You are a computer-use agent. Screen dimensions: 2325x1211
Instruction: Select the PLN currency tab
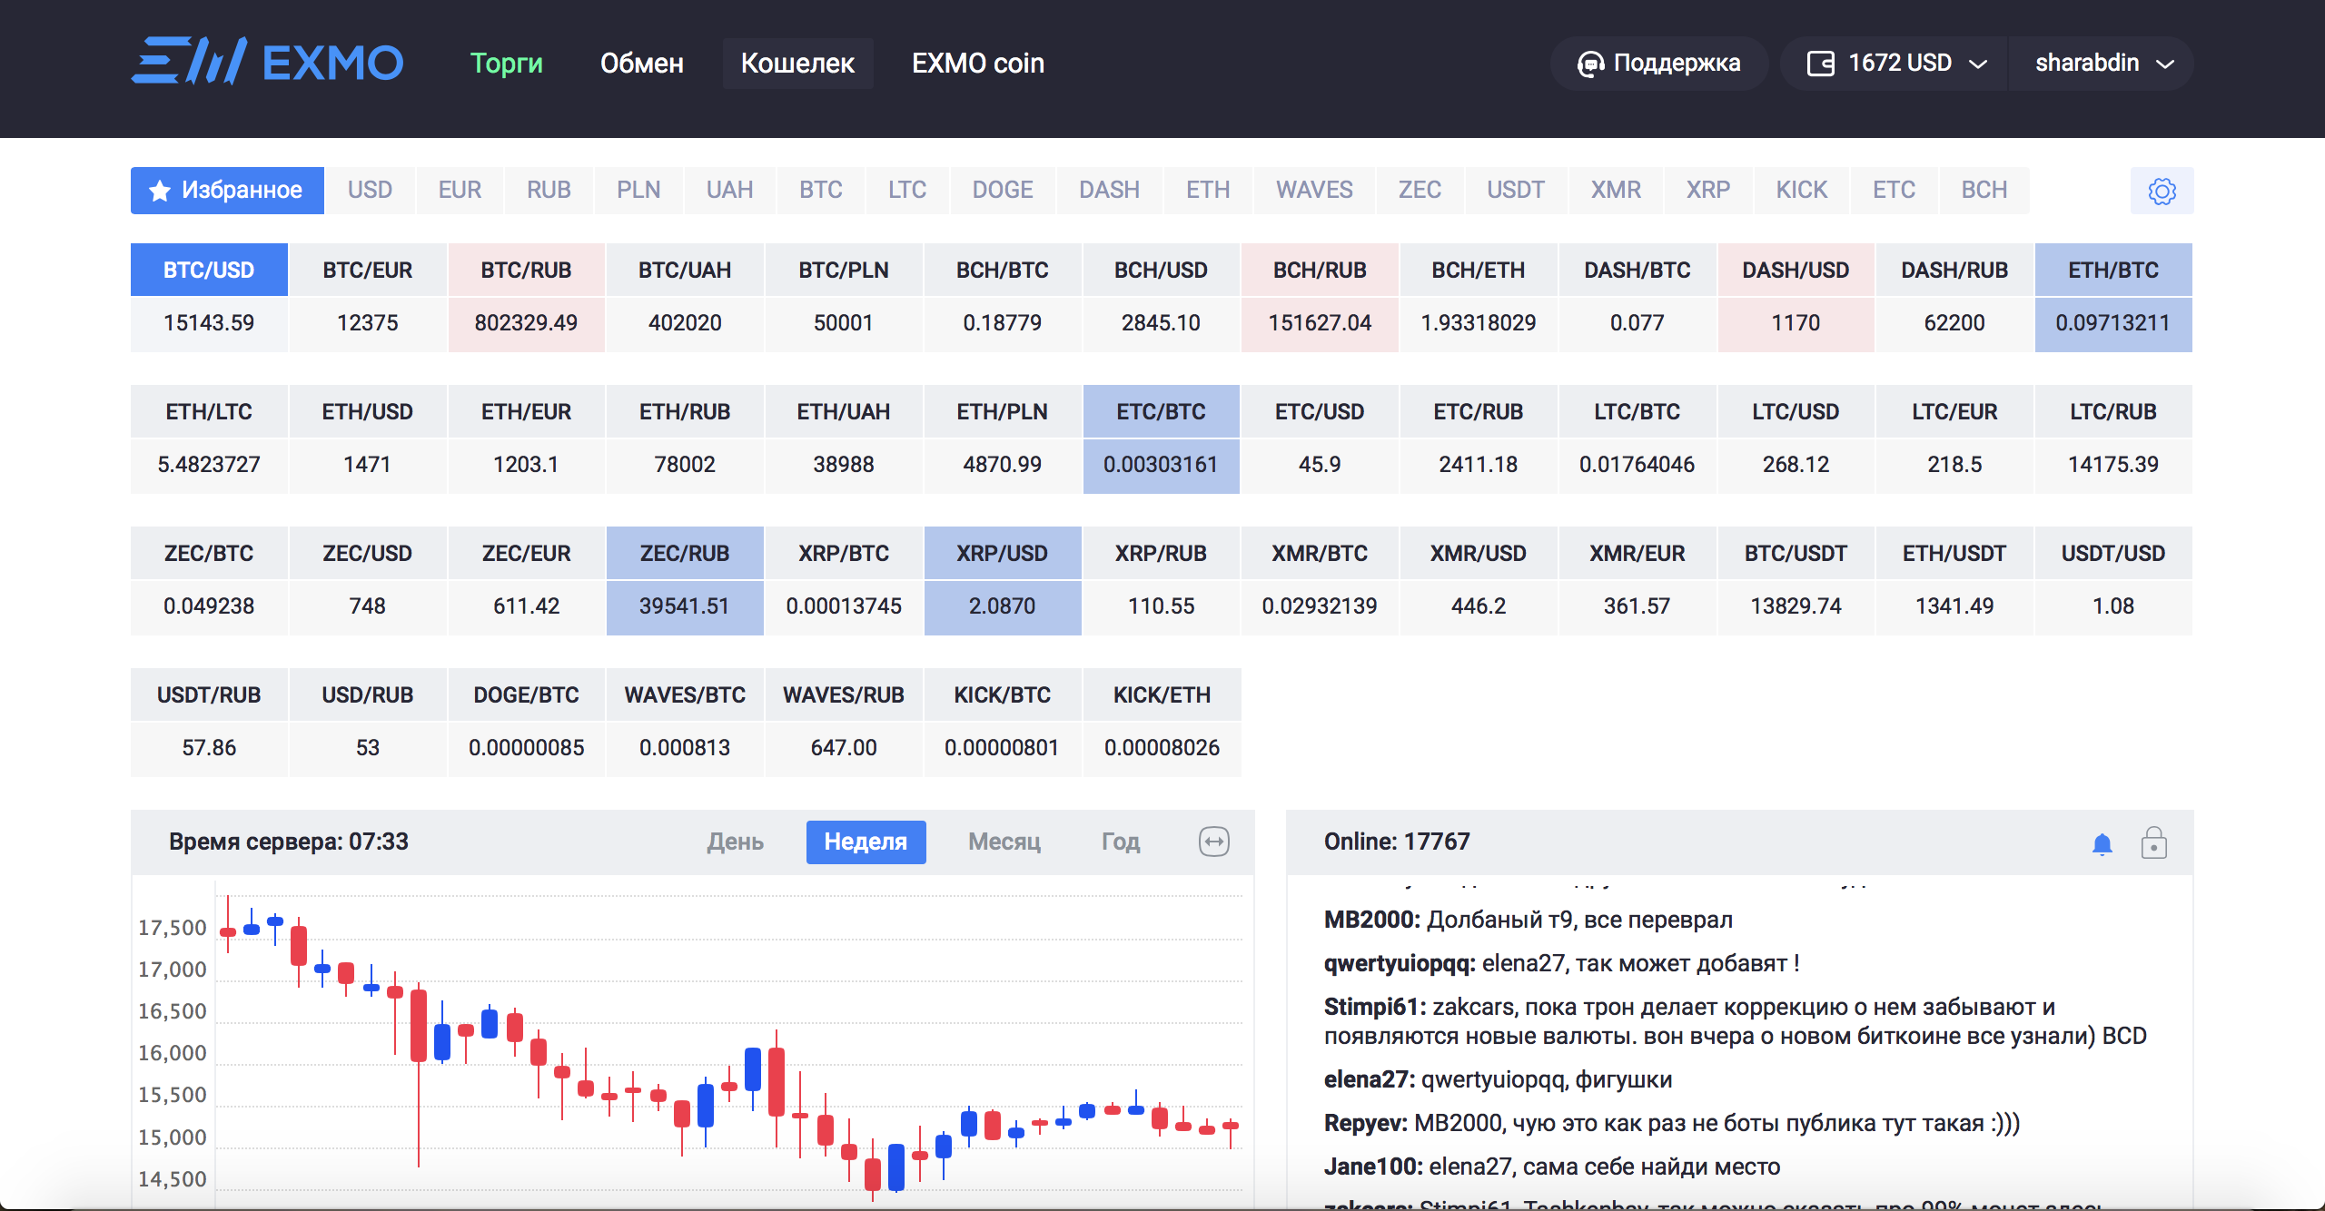pyautogui.click(x=638, y=191)
